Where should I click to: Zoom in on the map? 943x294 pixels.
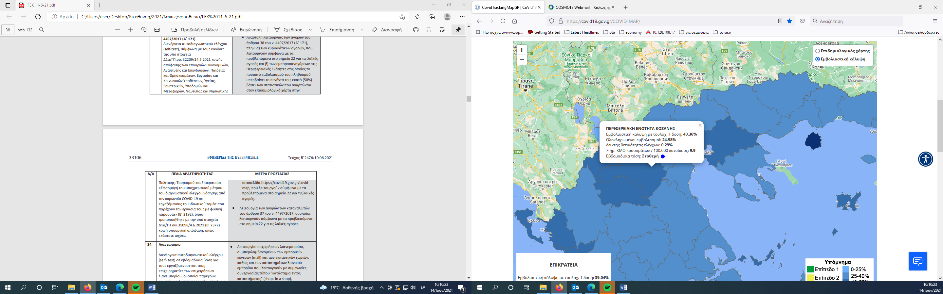pos(522,50)
